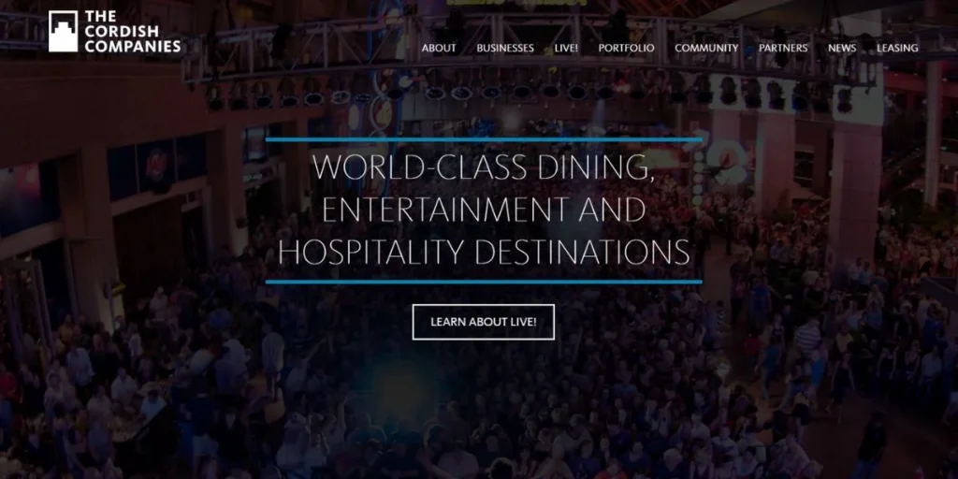Click the Cordish Companies building logo icon
This screenshot has width=958, height=479.
(63, 31)
